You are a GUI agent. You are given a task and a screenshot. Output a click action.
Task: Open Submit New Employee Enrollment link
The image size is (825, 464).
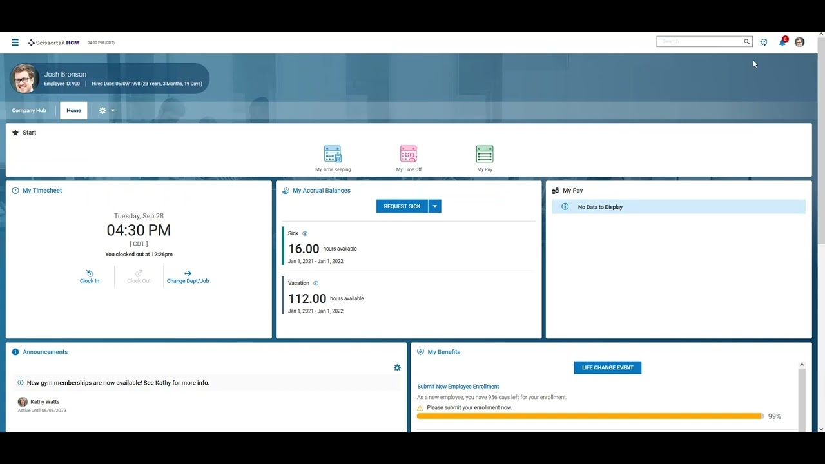click(458, 386)
